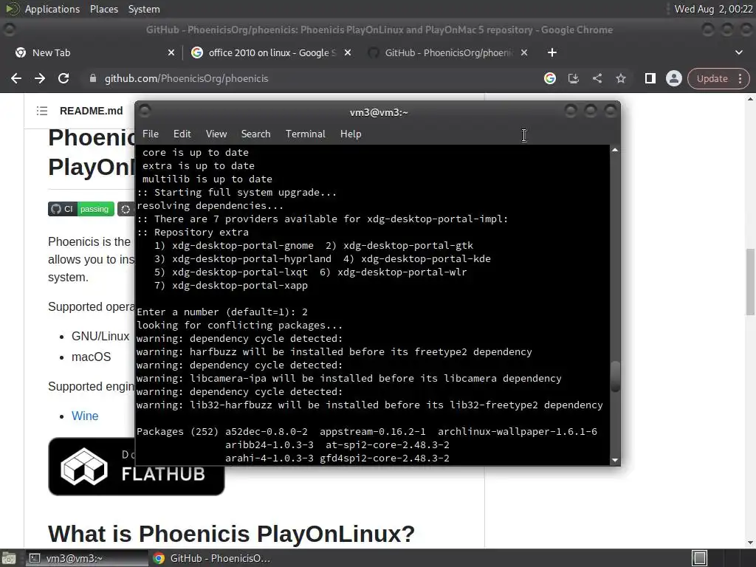
Task: Click README.md file heading
Action: tap(91, 111)
